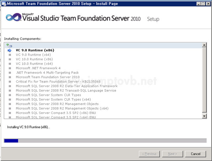212x161 pixels.
Task: Click pending icon beside Data-Tier Application Framework
Action: pos(10,86)
